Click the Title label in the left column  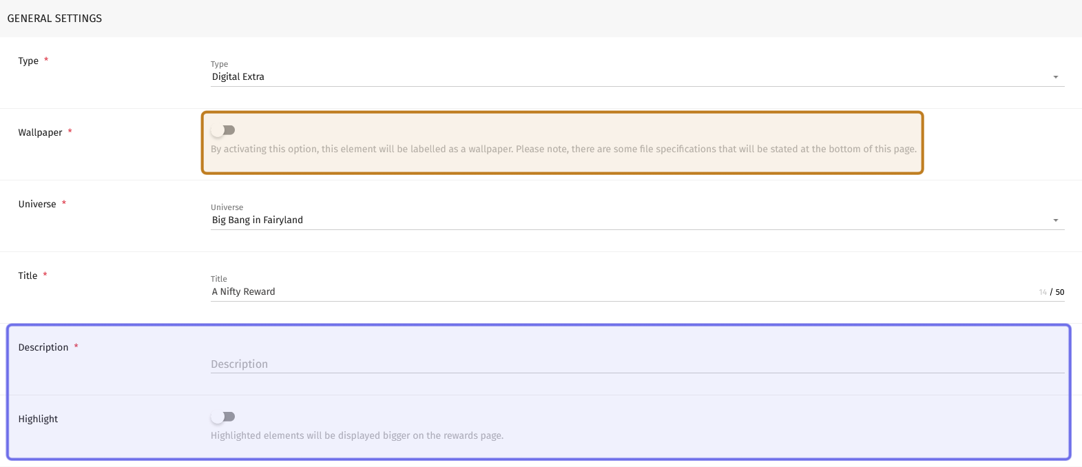[x=28, y=276]
